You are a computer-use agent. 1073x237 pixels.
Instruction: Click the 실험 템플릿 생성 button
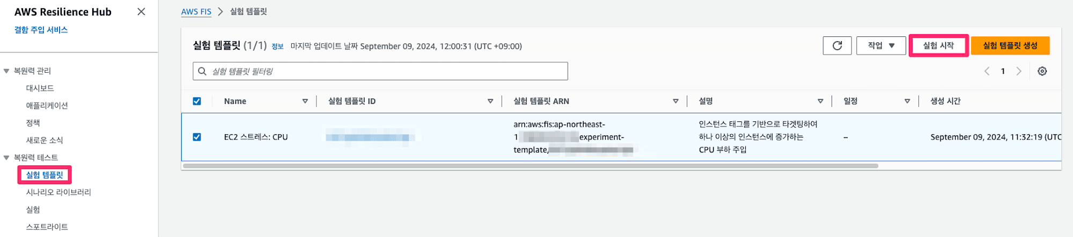click(x=1010, y=45)
